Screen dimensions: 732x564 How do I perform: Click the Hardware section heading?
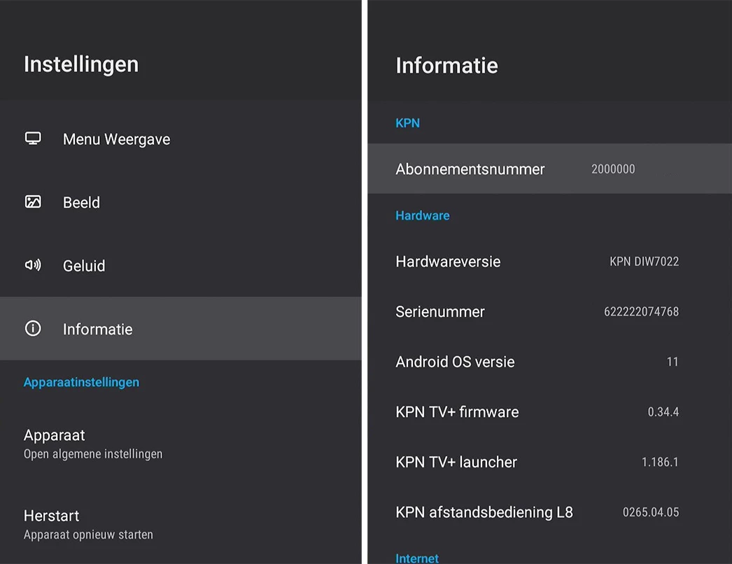pos(422,216)
